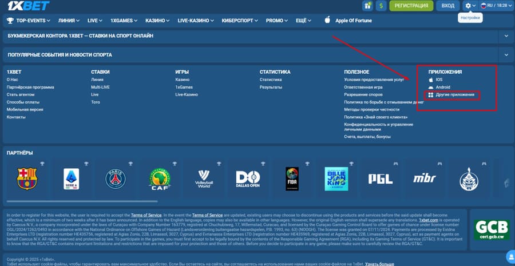Open the О Нас link
This screenshot has width=515, height=266.
point(13,80)
